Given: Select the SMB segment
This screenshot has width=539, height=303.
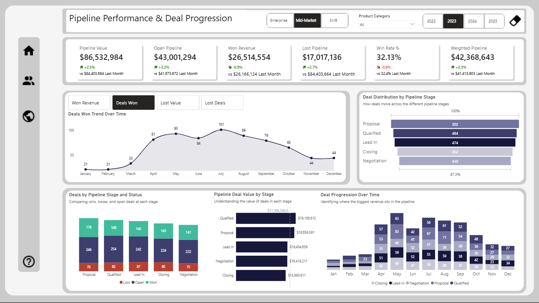Looking at the screenshot, I should [335, 20].
